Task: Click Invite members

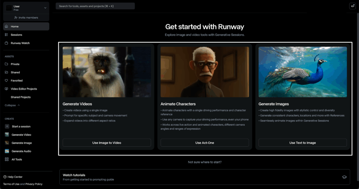Action: [x=26, y=17]
